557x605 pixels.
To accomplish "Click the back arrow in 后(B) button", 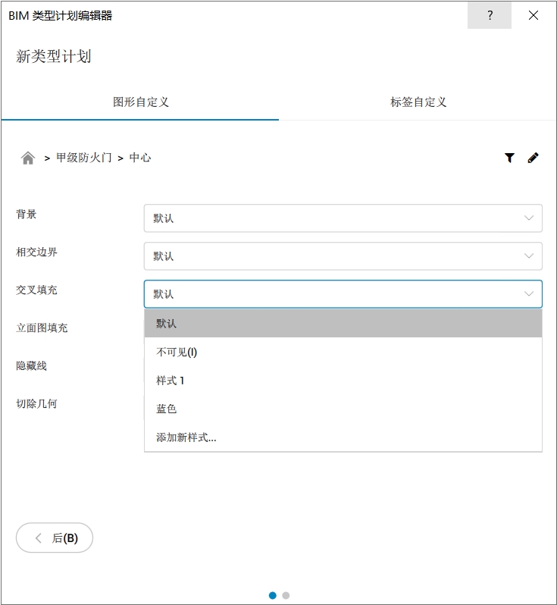I will pos(39,538).
